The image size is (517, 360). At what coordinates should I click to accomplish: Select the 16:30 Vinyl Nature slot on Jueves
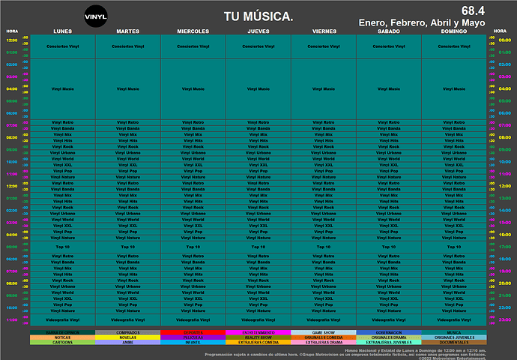tap(258, 238)
